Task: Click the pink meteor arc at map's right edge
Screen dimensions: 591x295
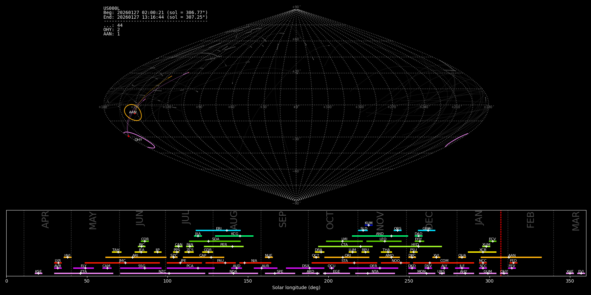Action: pyautogui.click(x=456, y=140)
